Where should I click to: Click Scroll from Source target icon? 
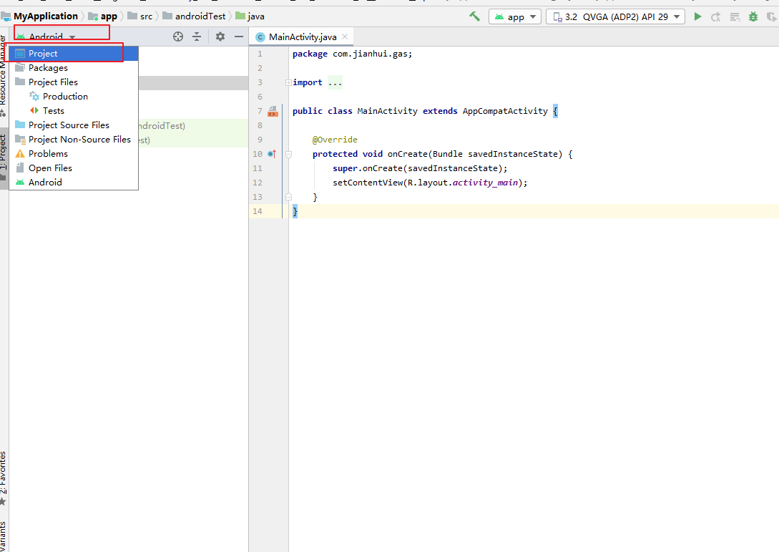(178, 37)
